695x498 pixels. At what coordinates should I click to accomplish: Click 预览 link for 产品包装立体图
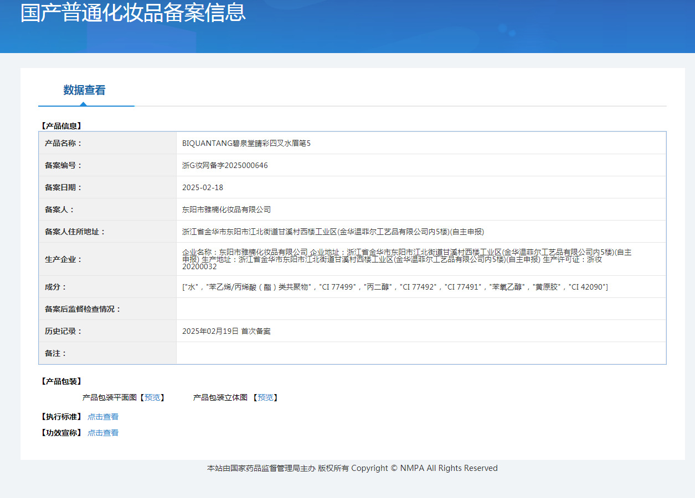pyautogui.click(x=265, y=397)
